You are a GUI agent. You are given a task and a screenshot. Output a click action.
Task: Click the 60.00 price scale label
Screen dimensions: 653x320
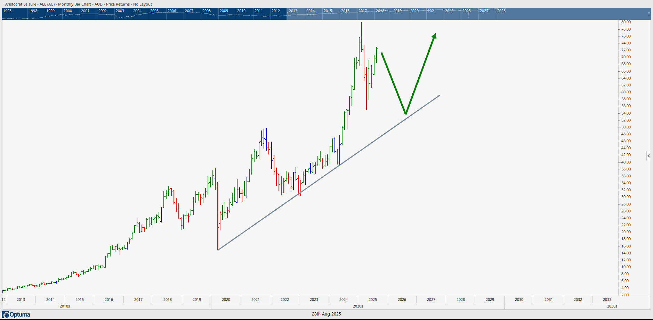[x=626, y=92]
